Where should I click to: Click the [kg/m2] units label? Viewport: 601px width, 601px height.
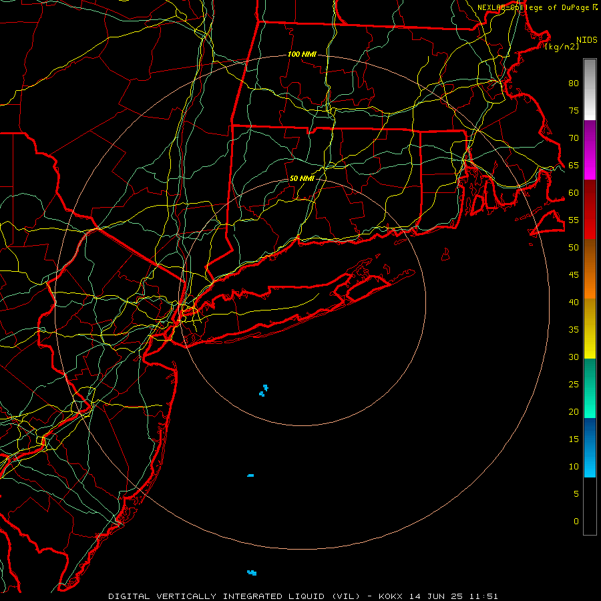click(562, 47)
